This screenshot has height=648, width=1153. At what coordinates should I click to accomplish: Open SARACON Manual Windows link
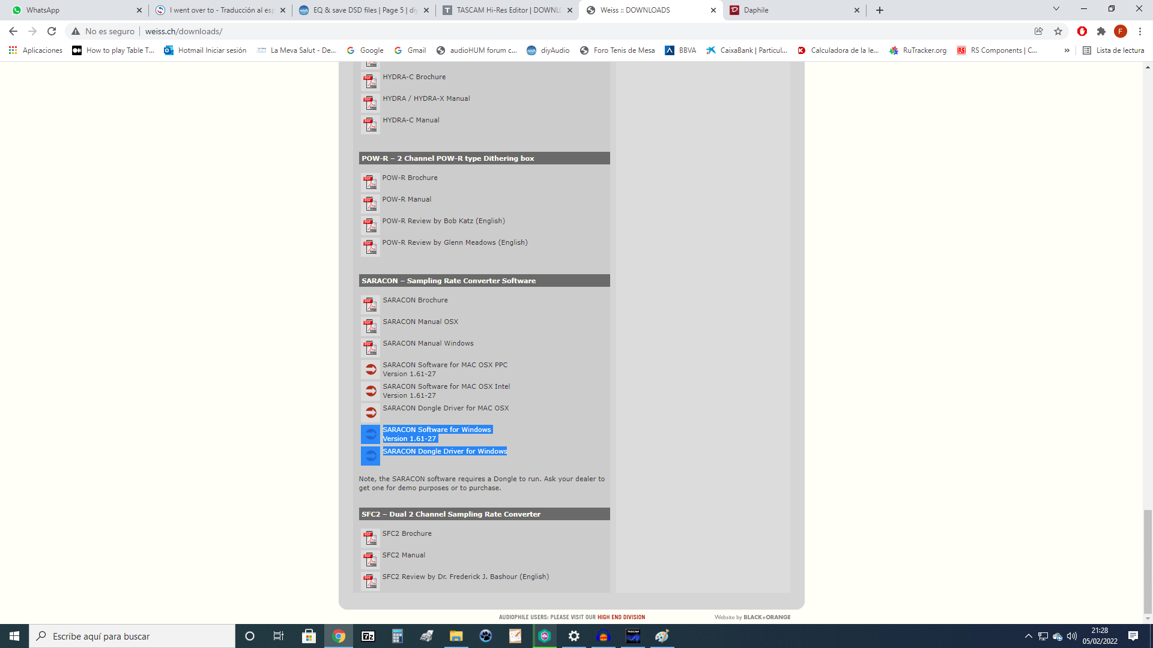click(x=428, y=343)
